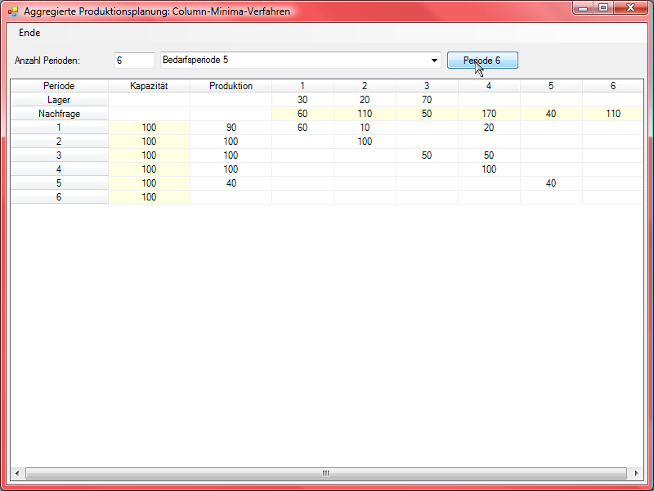Minimize the application window
Viewport: 654px width, 491px height.
click(x=582, y=8)
